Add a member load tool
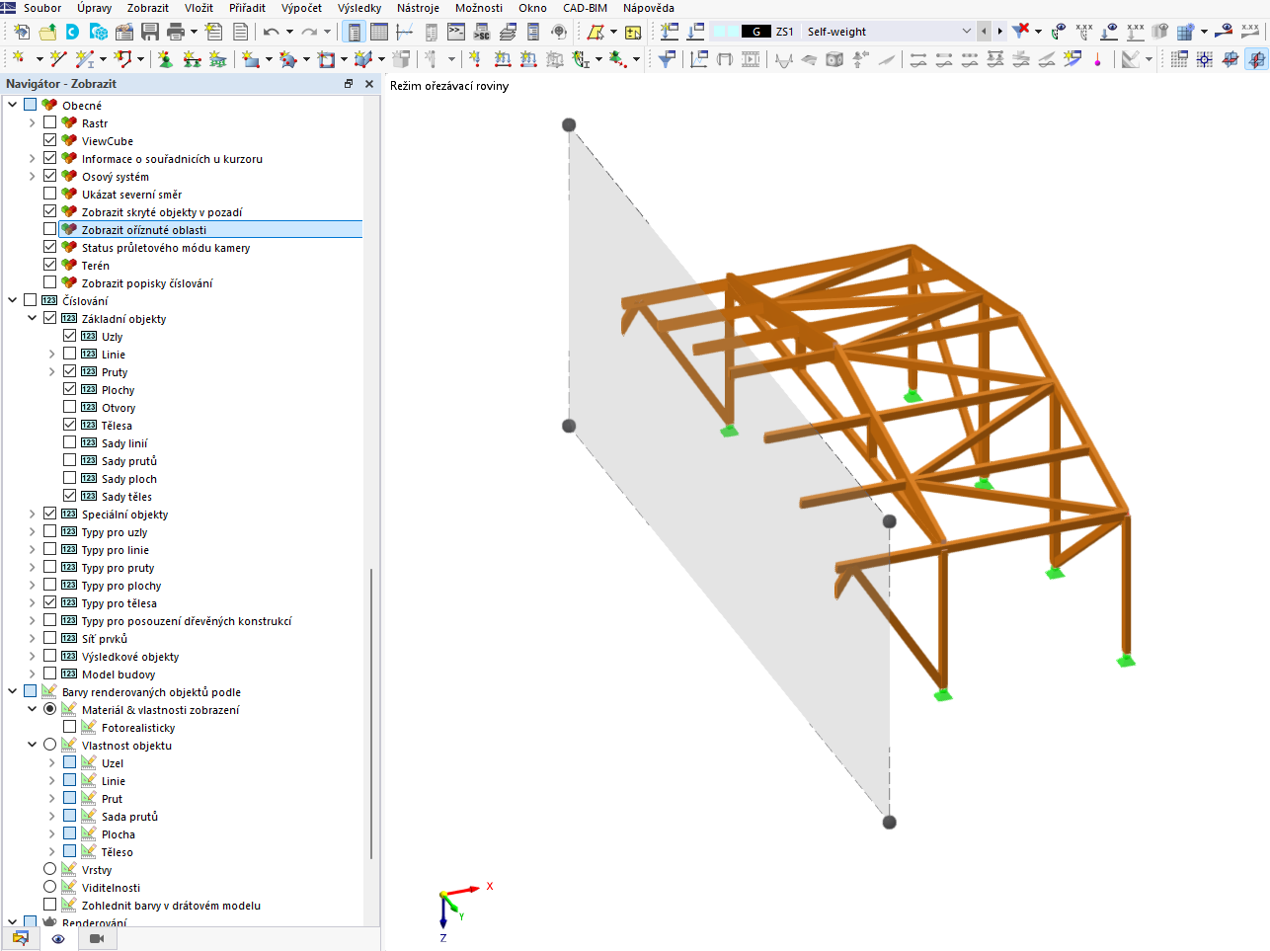Image resolution: width=1270 pixels, height=951 pixels. tap(503, 59)
